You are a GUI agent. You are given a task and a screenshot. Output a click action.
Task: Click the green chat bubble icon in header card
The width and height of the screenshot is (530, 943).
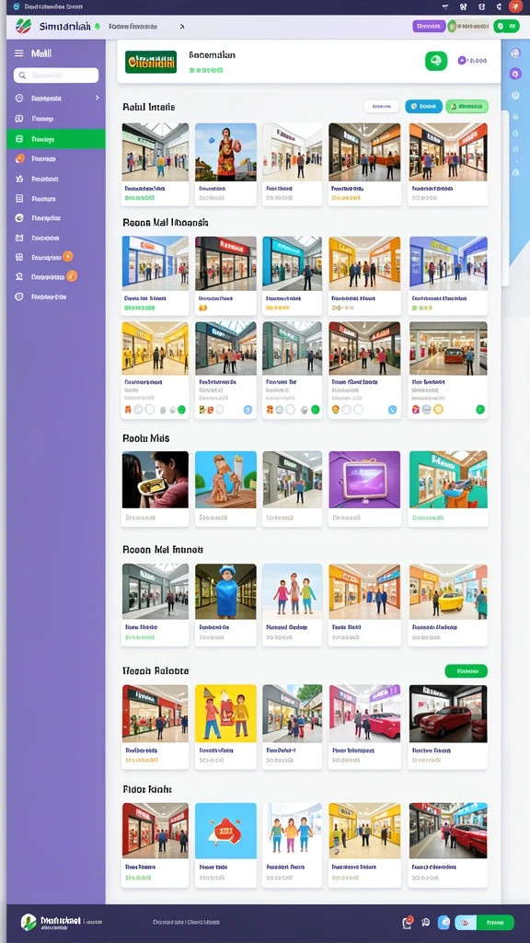435,61
